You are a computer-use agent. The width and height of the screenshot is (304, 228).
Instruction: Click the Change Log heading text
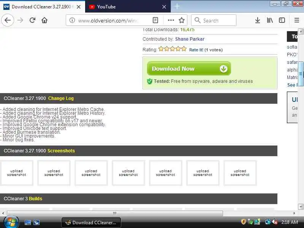coord(61,98)
